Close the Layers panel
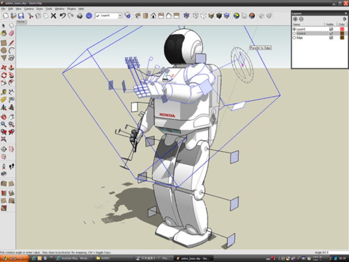The width and height of the screenshot is (349, 262). (x=346, y=14)
